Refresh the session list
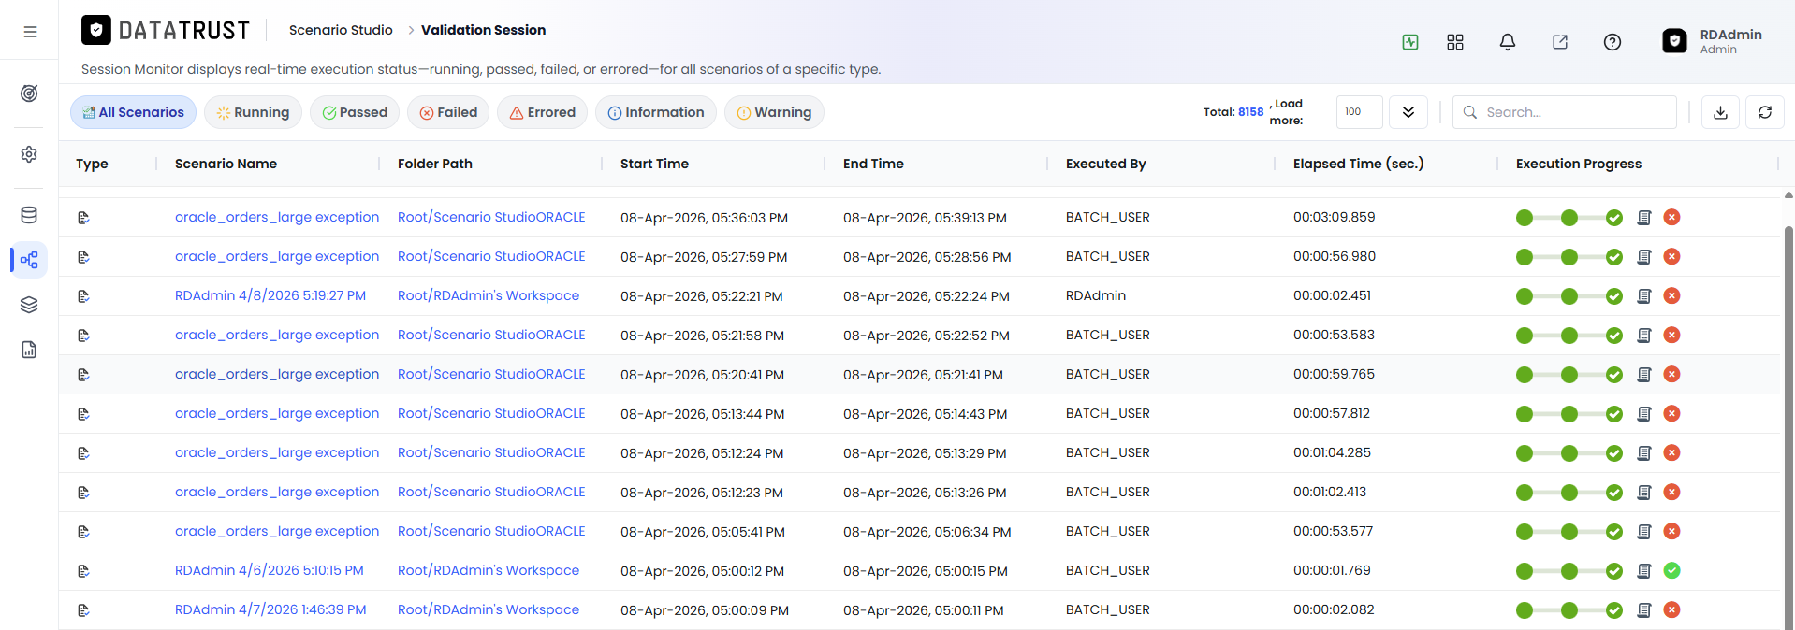This screenshot has width=1795, height=630. (x=1765, y=112)
